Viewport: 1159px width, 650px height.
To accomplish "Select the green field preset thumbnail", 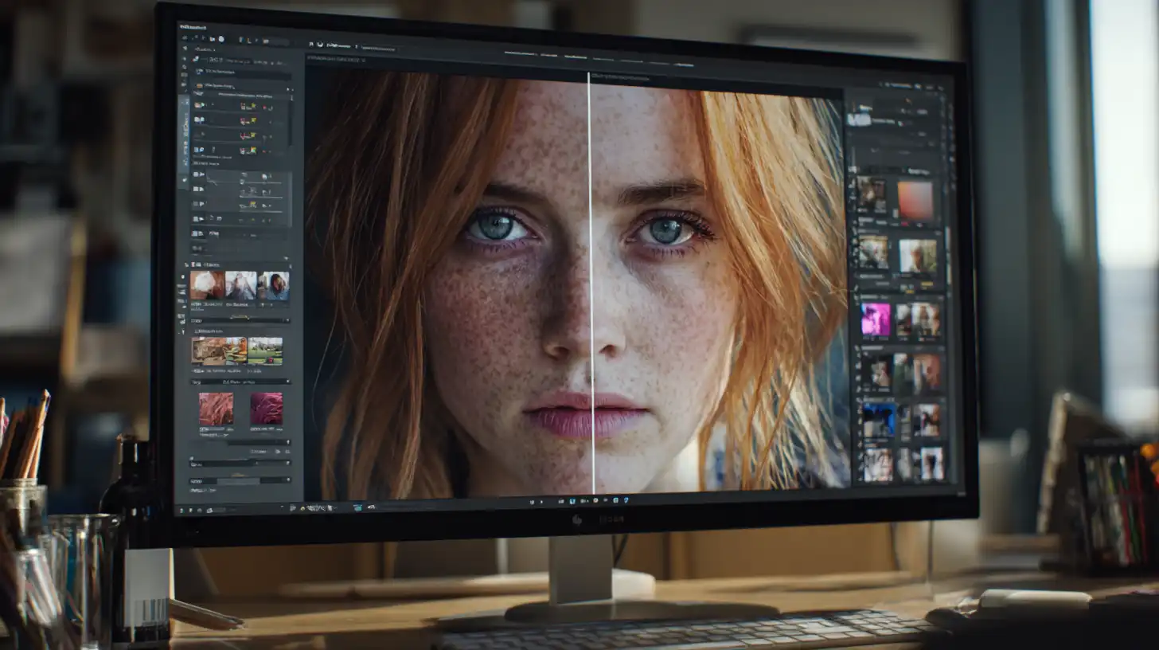I will pyautogui.click(x=265, y=350).
